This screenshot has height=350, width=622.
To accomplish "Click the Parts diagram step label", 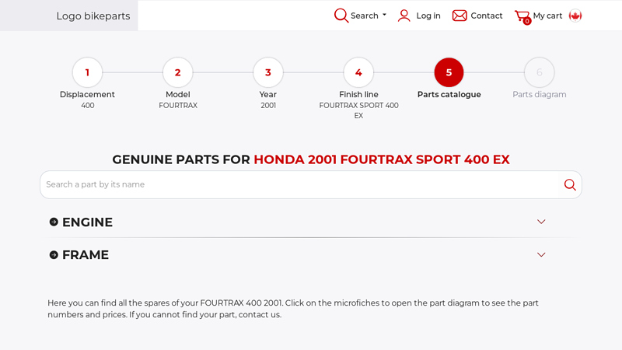I will point(540,94).
